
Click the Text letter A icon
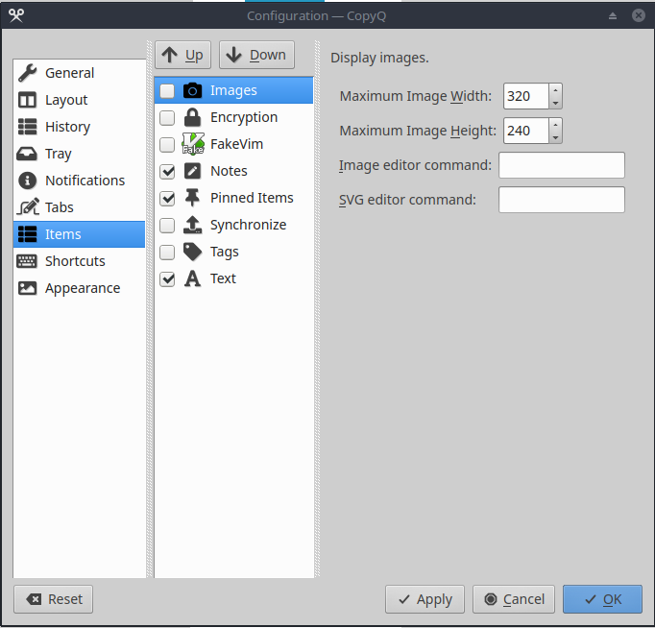pyautogui.click(x=193, y=278)
